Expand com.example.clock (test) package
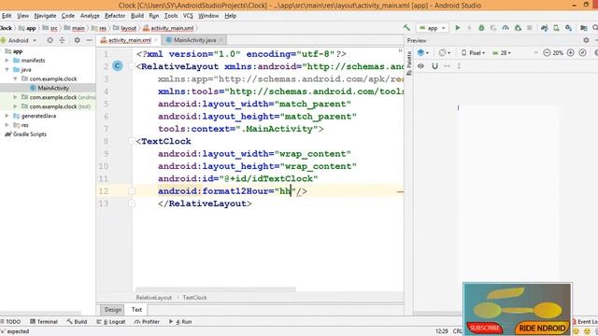This screenshot has height=336, width=598. click(15, 106)
